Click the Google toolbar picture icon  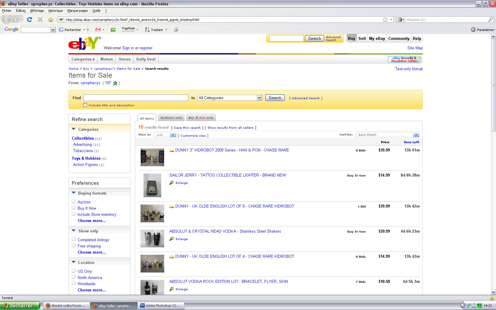113,30
